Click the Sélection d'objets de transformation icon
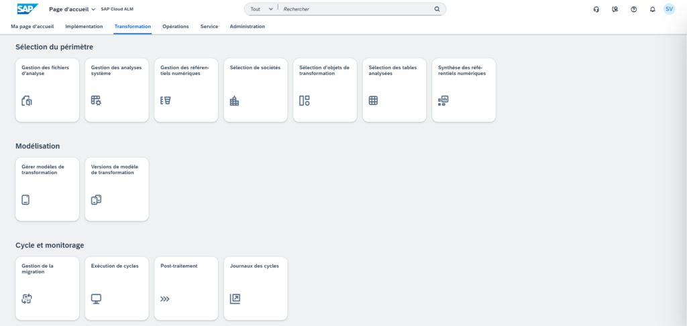Image resolution: width=687 pixels, height=326 pixels. (x=305, y=100)
